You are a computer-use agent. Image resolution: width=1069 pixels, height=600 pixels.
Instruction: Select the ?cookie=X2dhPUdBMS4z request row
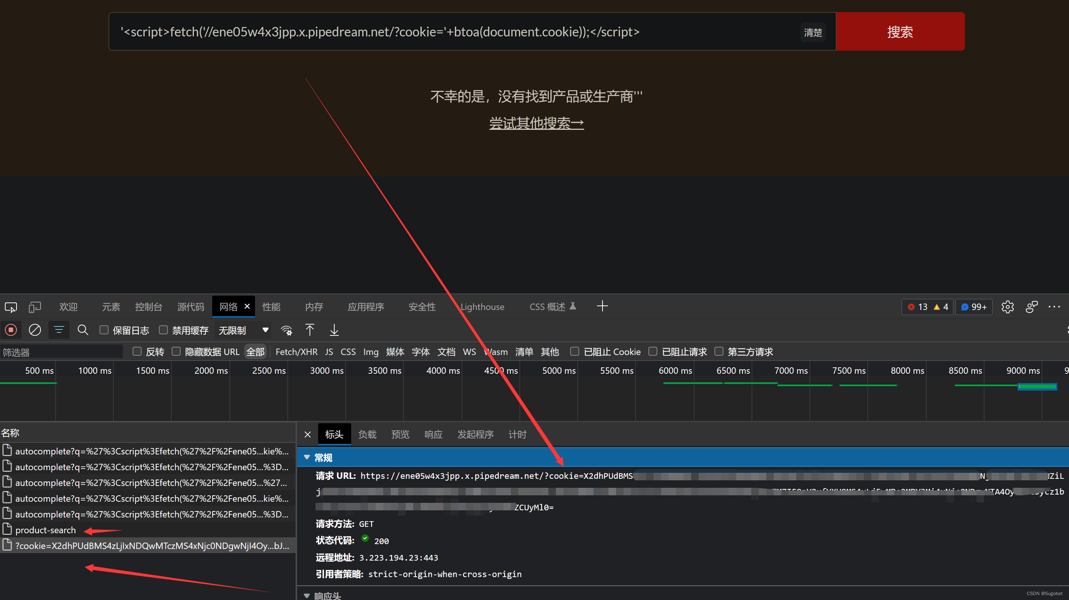pos(148,545)
